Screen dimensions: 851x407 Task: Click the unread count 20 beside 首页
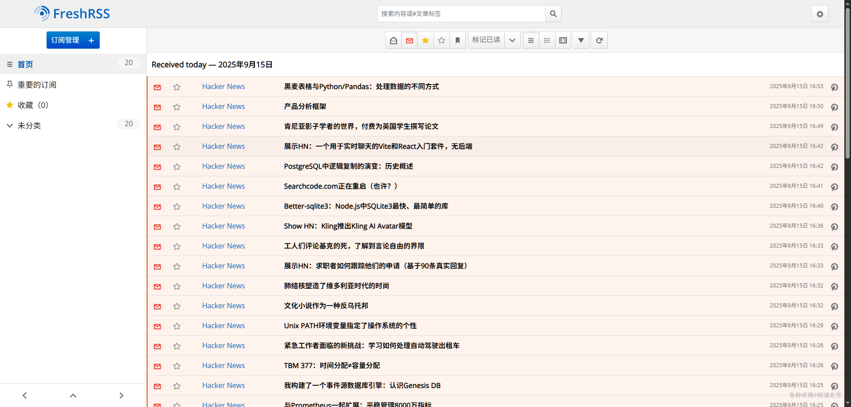click(x=129, y=63)
